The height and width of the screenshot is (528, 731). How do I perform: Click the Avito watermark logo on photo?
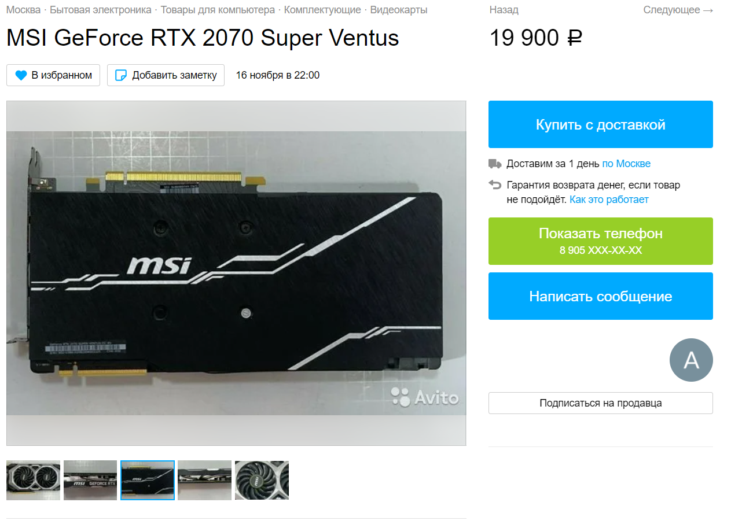(x=424, y=397)
